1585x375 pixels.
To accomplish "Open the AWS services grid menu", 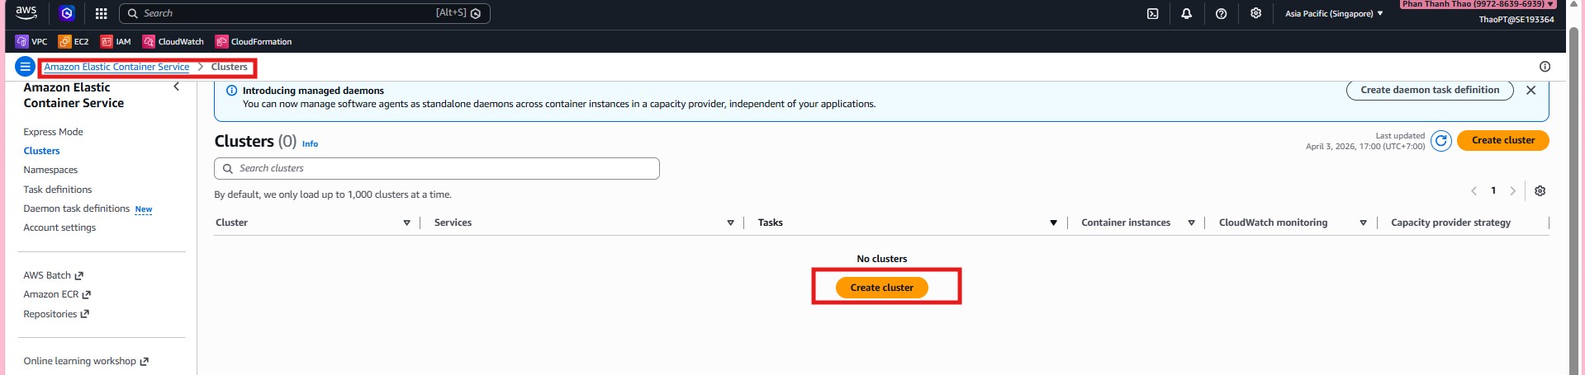I will pos(101,13).
